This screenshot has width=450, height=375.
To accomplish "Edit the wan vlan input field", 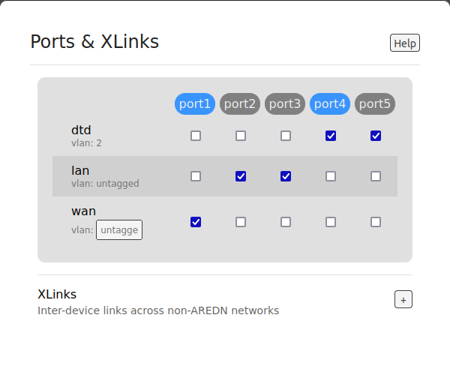I will click(119, 229).
